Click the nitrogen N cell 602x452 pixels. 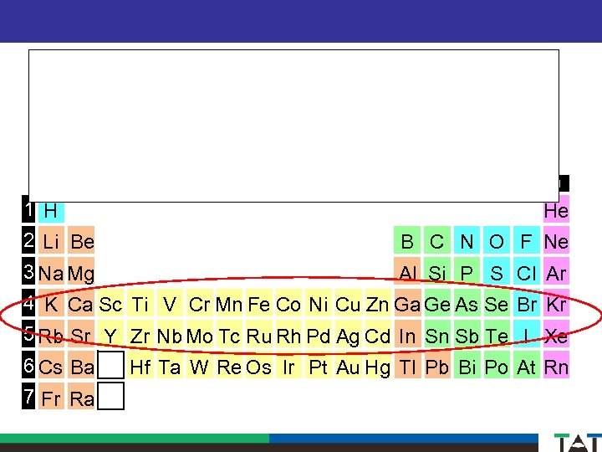(x=467, y=240)
